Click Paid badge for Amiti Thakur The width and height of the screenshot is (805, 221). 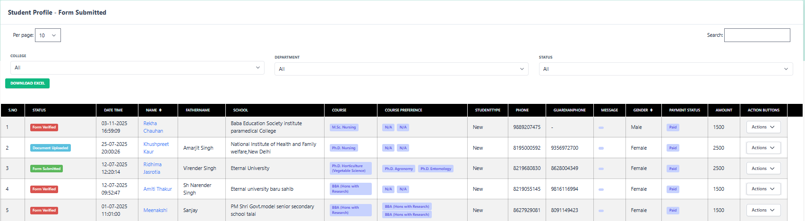[x=673, y=189]
